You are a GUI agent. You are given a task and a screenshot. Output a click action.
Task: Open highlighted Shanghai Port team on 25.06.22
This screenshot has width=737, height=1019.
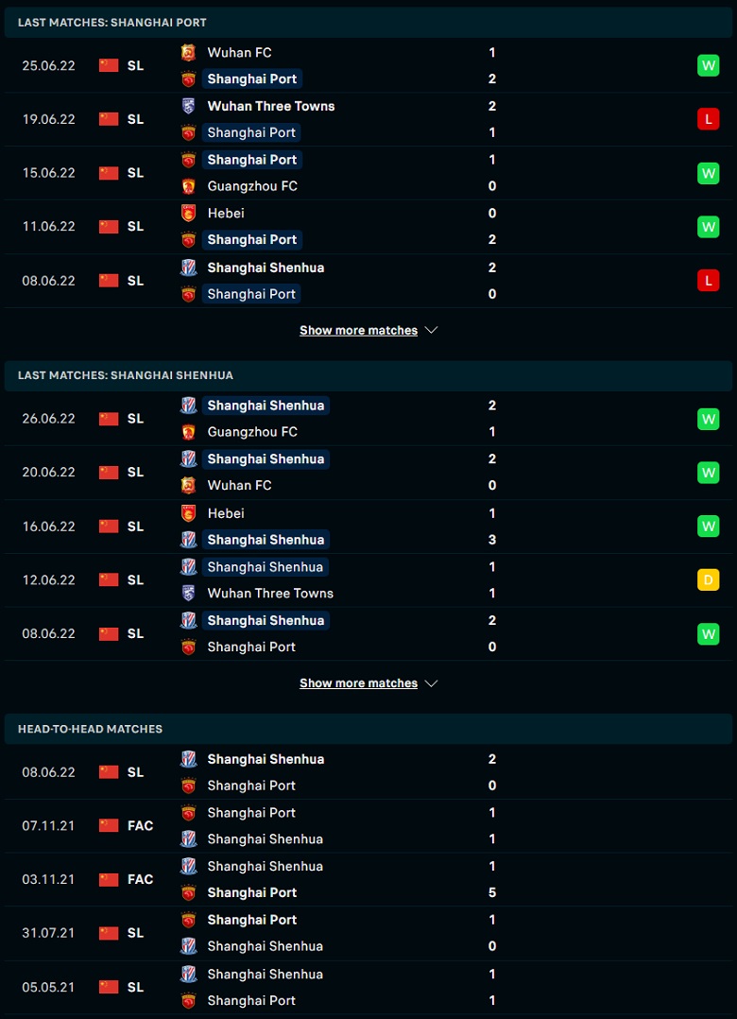(251, 79)
